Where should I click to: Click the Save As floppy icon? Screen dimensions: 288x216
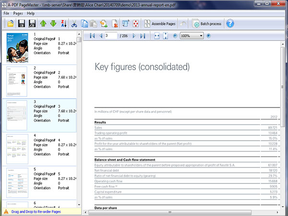coord(32,24)
